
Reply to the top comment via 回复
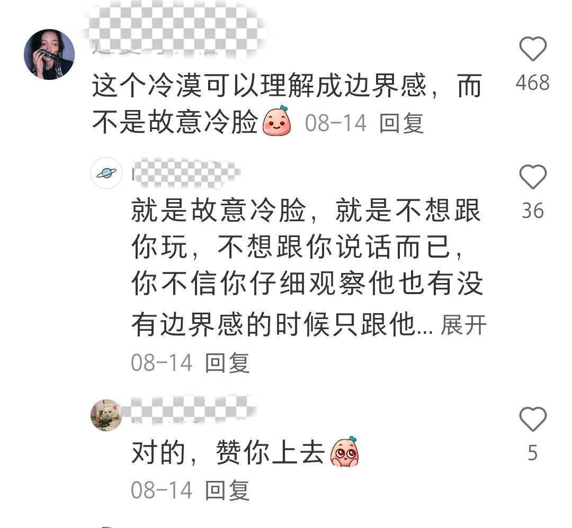[401, 123]
